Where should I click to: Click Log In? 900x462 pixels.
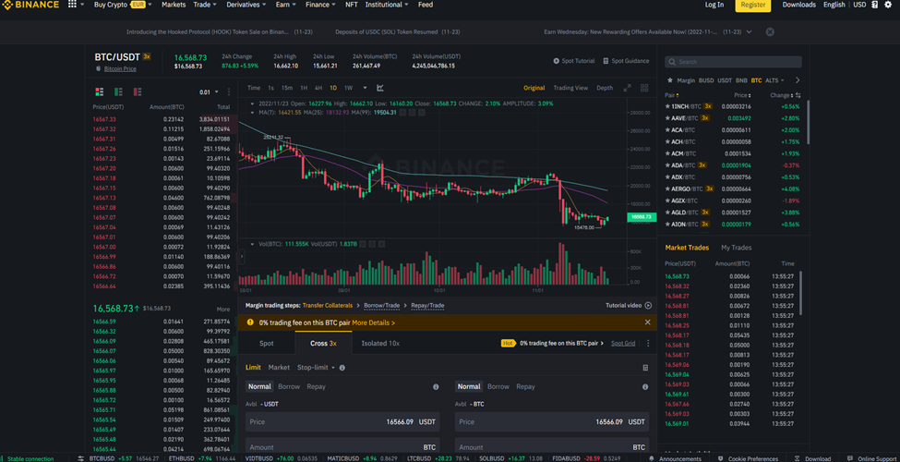(x=714, y=5)
